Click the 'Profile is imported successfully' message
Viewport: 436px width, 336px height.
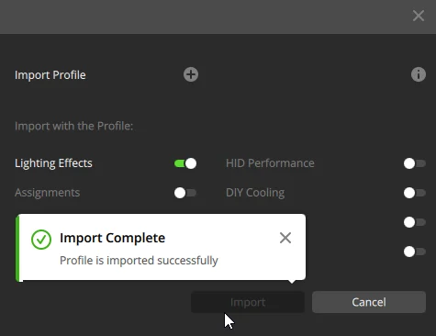(139, 261)
